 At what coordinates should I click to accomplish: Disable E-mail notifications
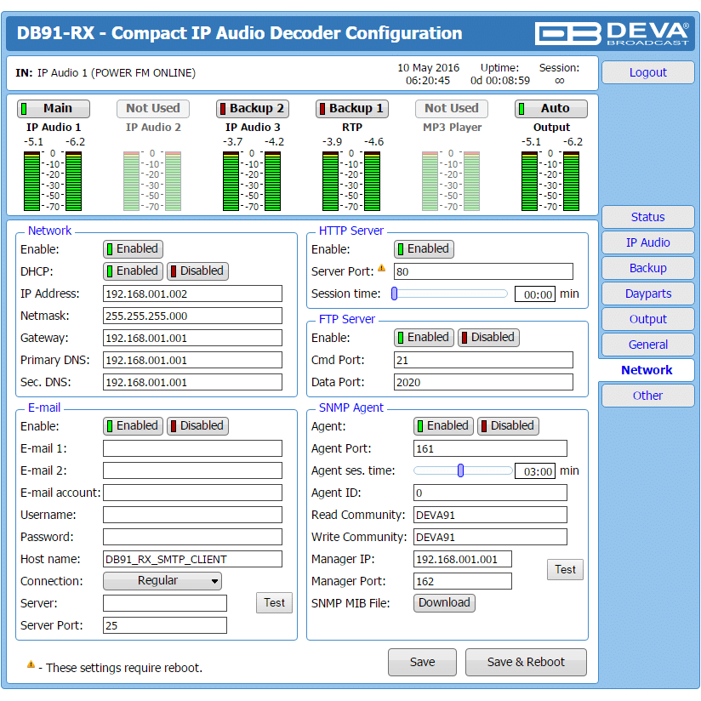197,426
